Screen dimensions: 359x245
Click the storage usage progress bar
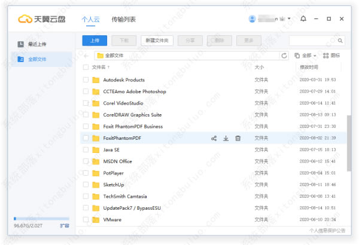click(x=41, y=219)
